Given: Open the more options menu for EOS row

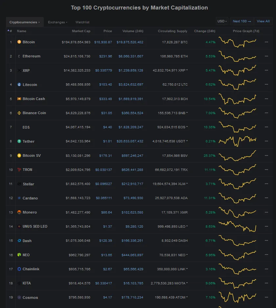Looking at the screenshot, I should click(x=266, y=127).
